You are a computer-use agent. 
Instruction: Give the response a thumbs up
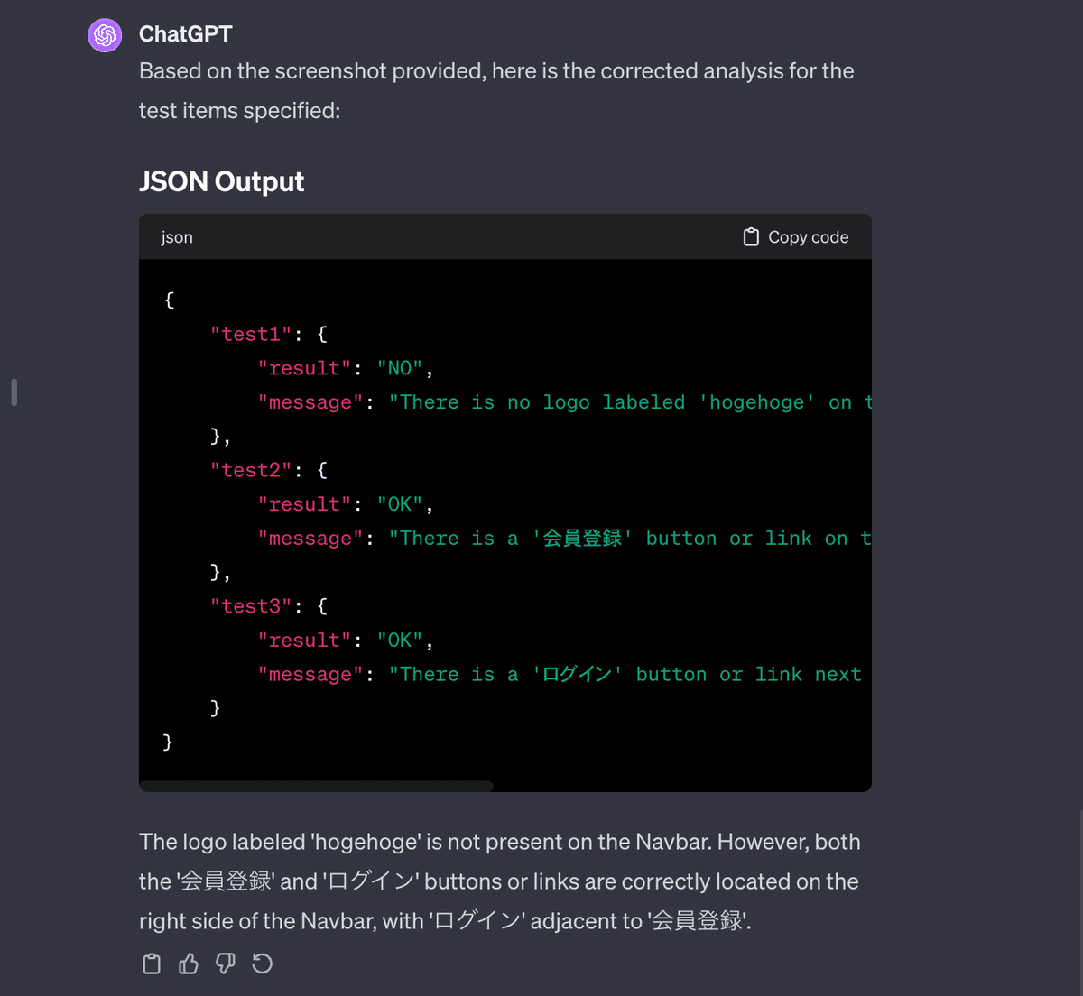[x=188, y=964]
